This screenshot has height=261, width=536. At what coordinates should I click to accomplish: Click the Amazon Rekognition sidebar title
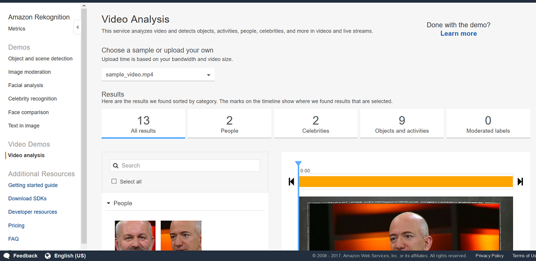click(x=39, y=17)
